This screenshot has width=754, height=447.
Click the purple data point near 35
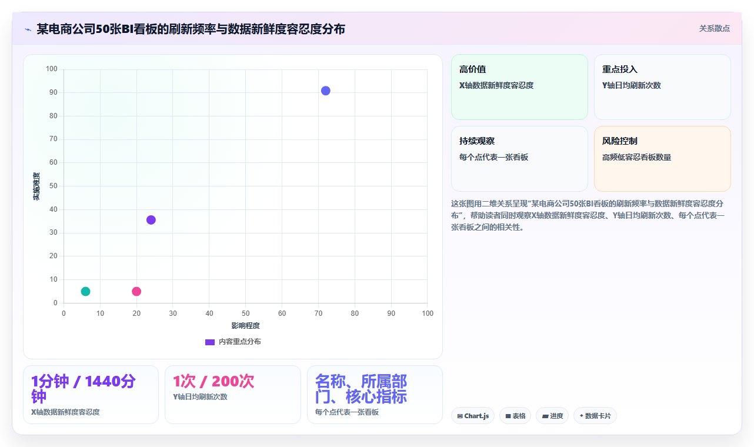151,220
